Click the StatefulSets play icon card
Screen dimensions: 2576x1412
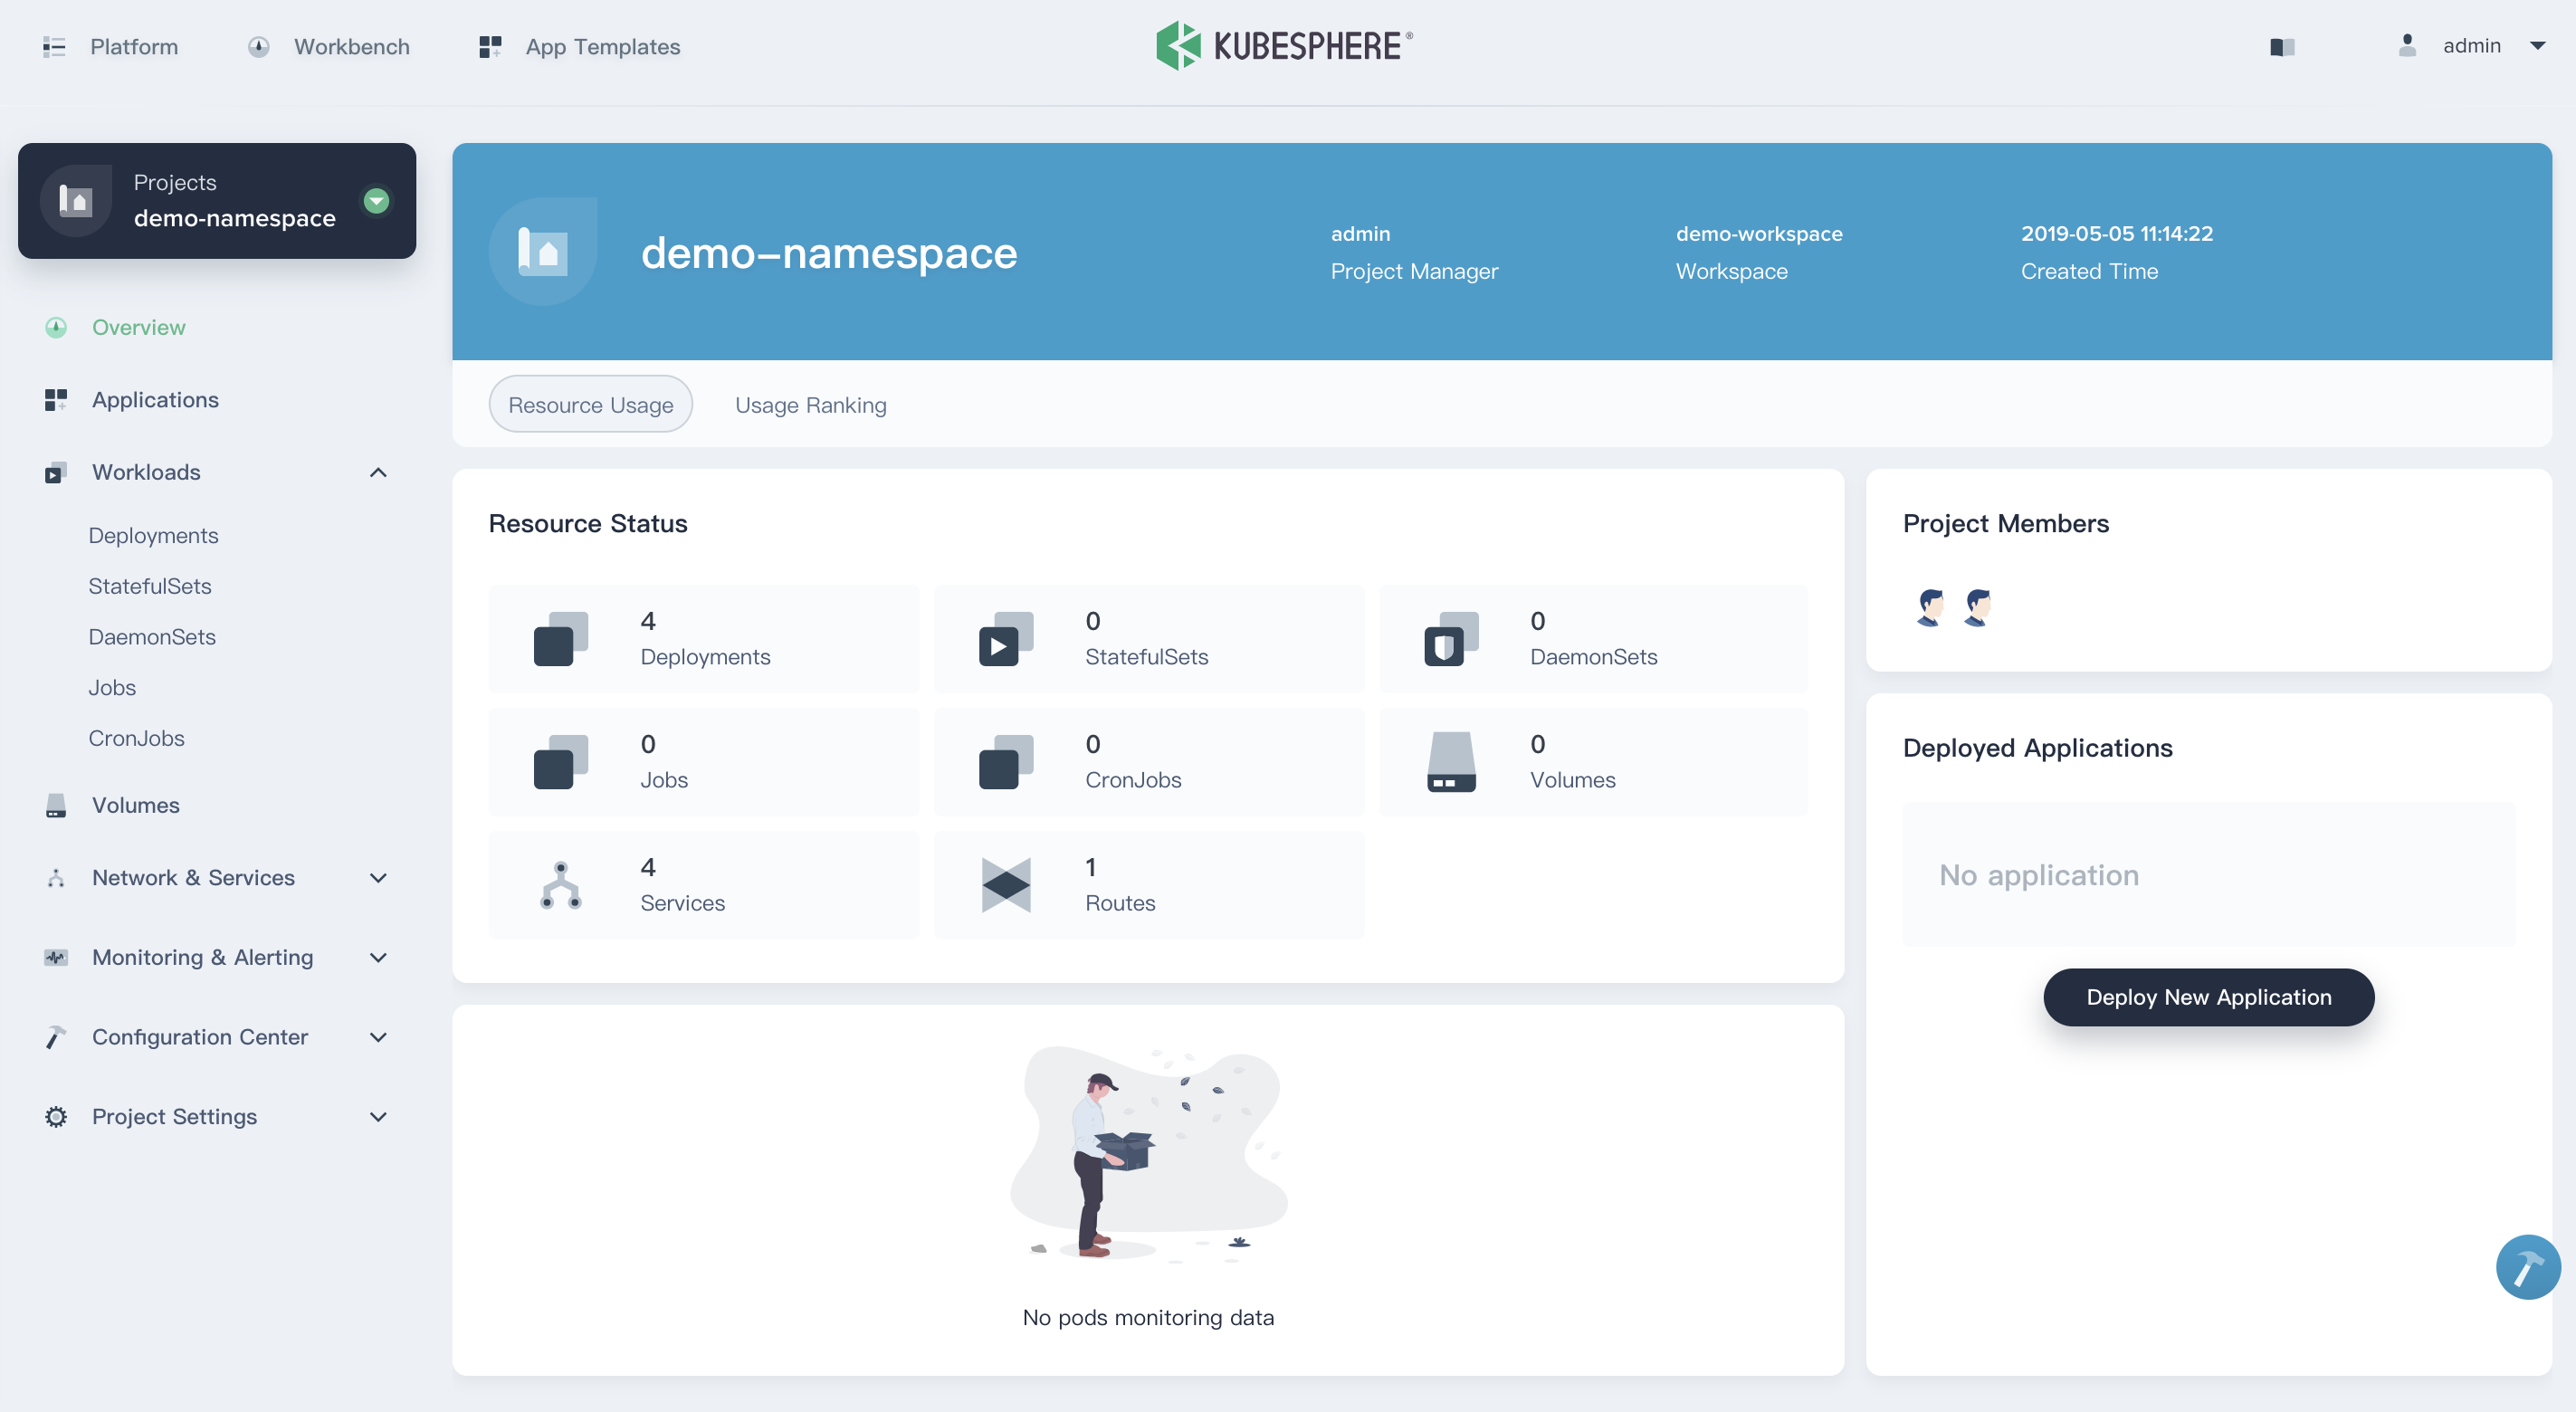point(1005,638)
